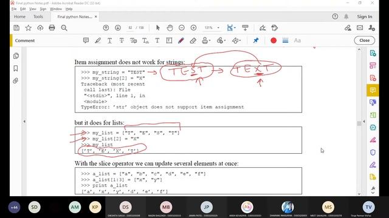Share a link to the file
This screenshot has width=389, height=218.
(348, 28)
